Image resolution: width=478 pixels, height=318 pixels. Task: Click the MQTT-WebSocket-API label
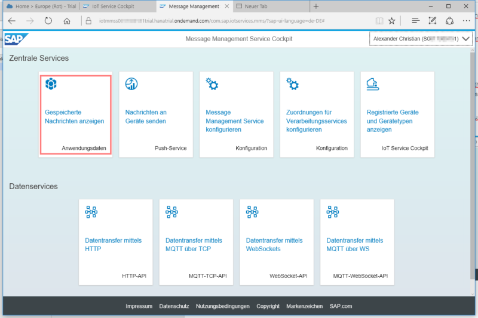[x=360, y=276]
